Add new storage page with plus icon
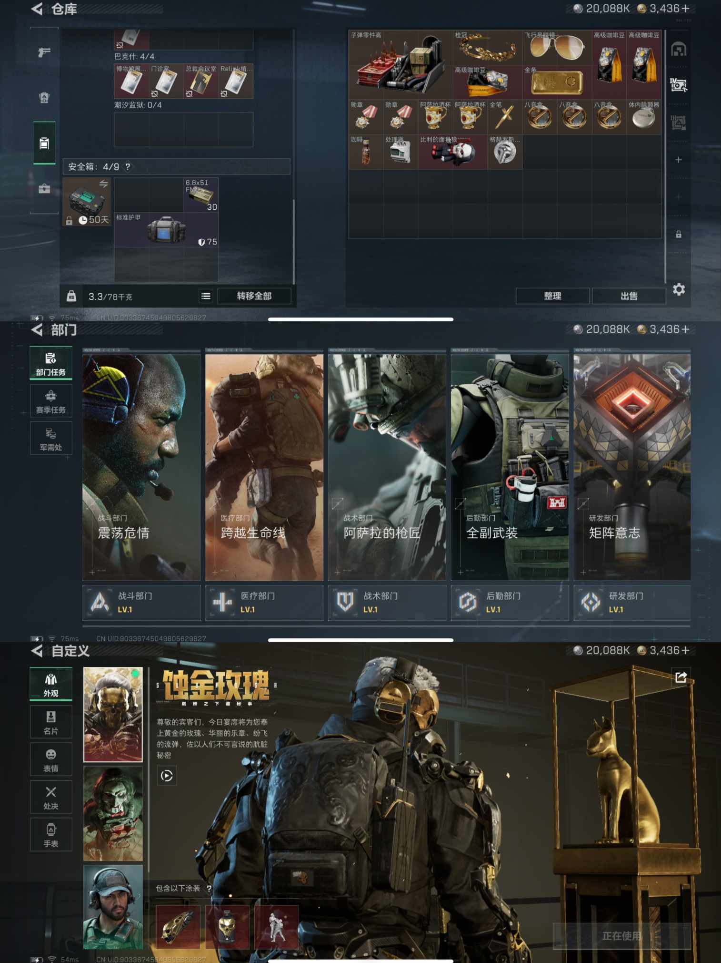The height and width of the screenshot is (963, 721). pyautogui.click(x=679, y=160)
